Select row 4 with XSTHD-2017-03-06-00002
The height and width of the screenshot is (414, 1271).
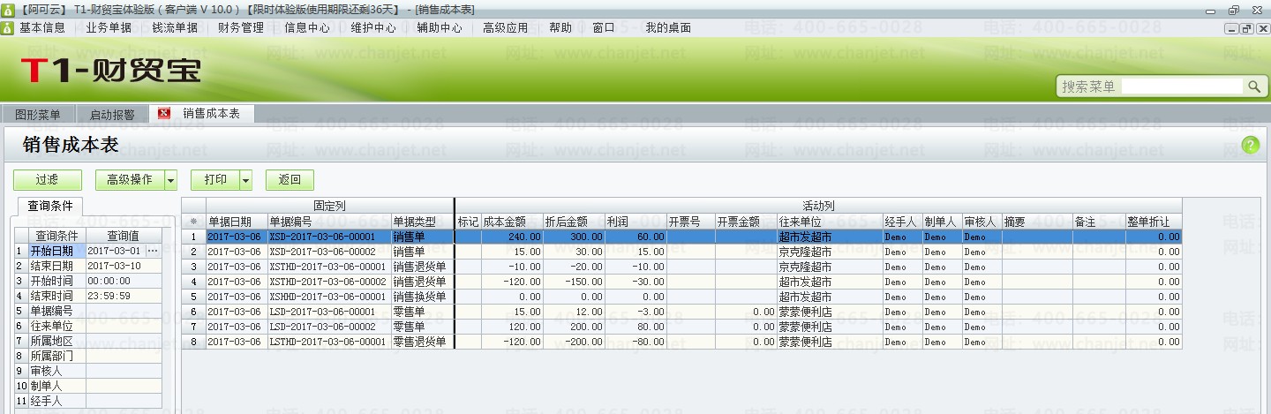click(681, 282)
